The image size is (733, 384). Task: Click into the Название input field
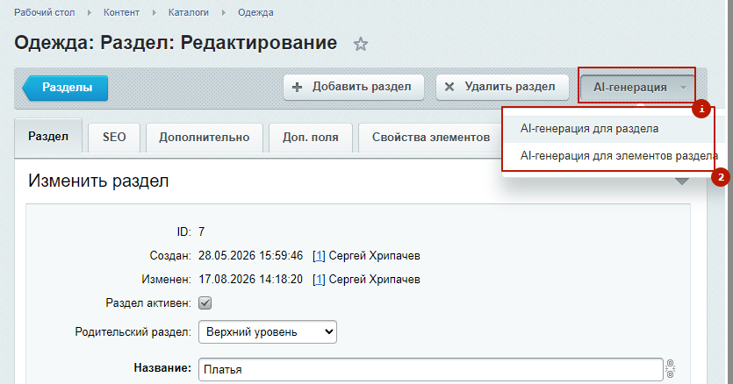pos(430,369)
